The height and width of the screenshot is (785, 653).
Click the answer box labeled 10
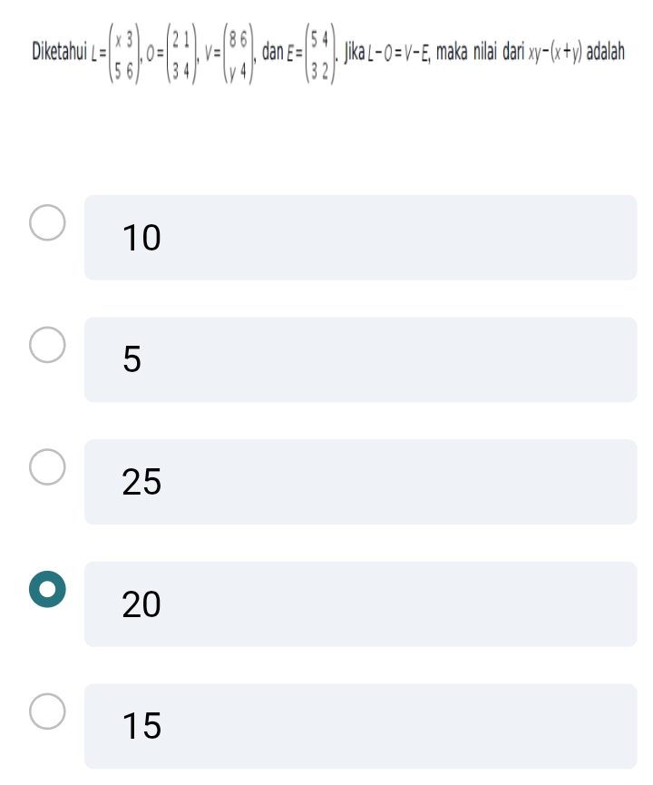tap(360, 237)
